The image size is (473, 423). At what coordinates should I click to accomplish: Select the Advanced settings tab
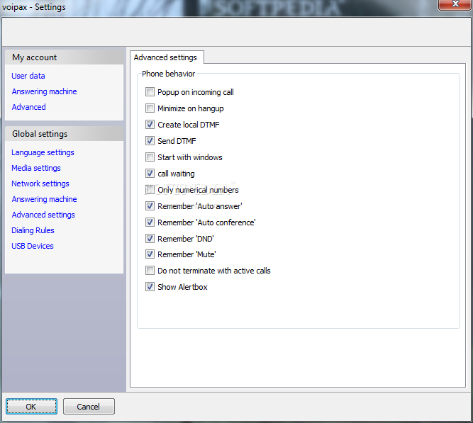(x=167, y=57)
